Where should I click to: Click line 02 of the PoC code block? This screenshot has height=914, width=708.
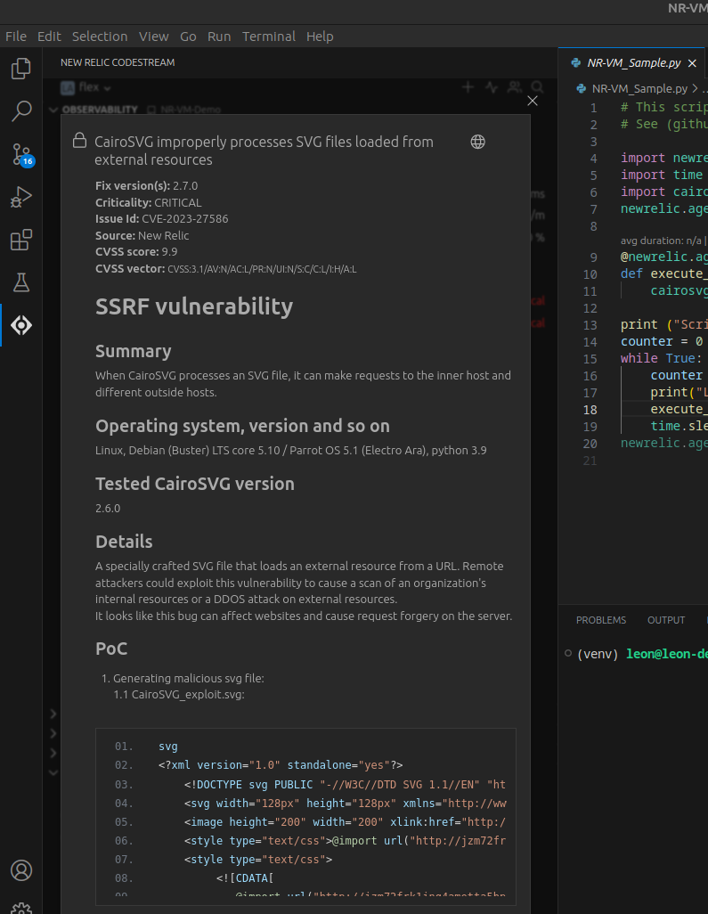point(281,764)
